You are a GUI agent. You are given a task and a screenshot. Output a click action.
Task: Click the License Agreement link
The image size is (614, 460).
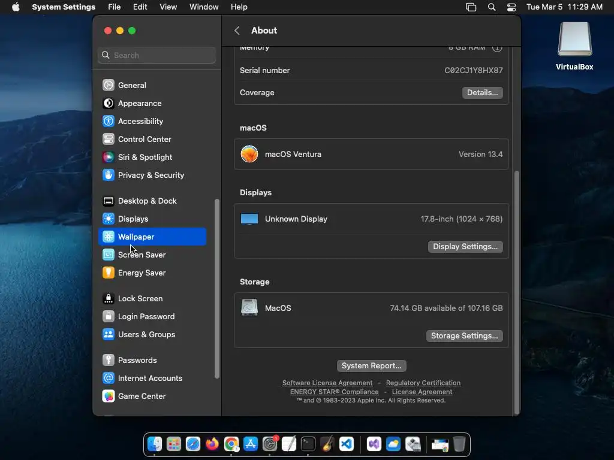pyautogui.click(x=422, y=392)
